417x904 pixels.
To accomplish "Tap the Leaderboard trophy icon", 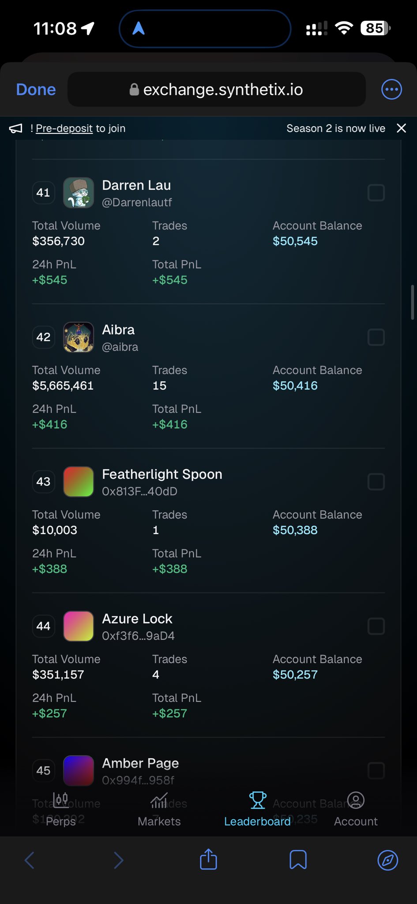I will (x=257, y=800).
